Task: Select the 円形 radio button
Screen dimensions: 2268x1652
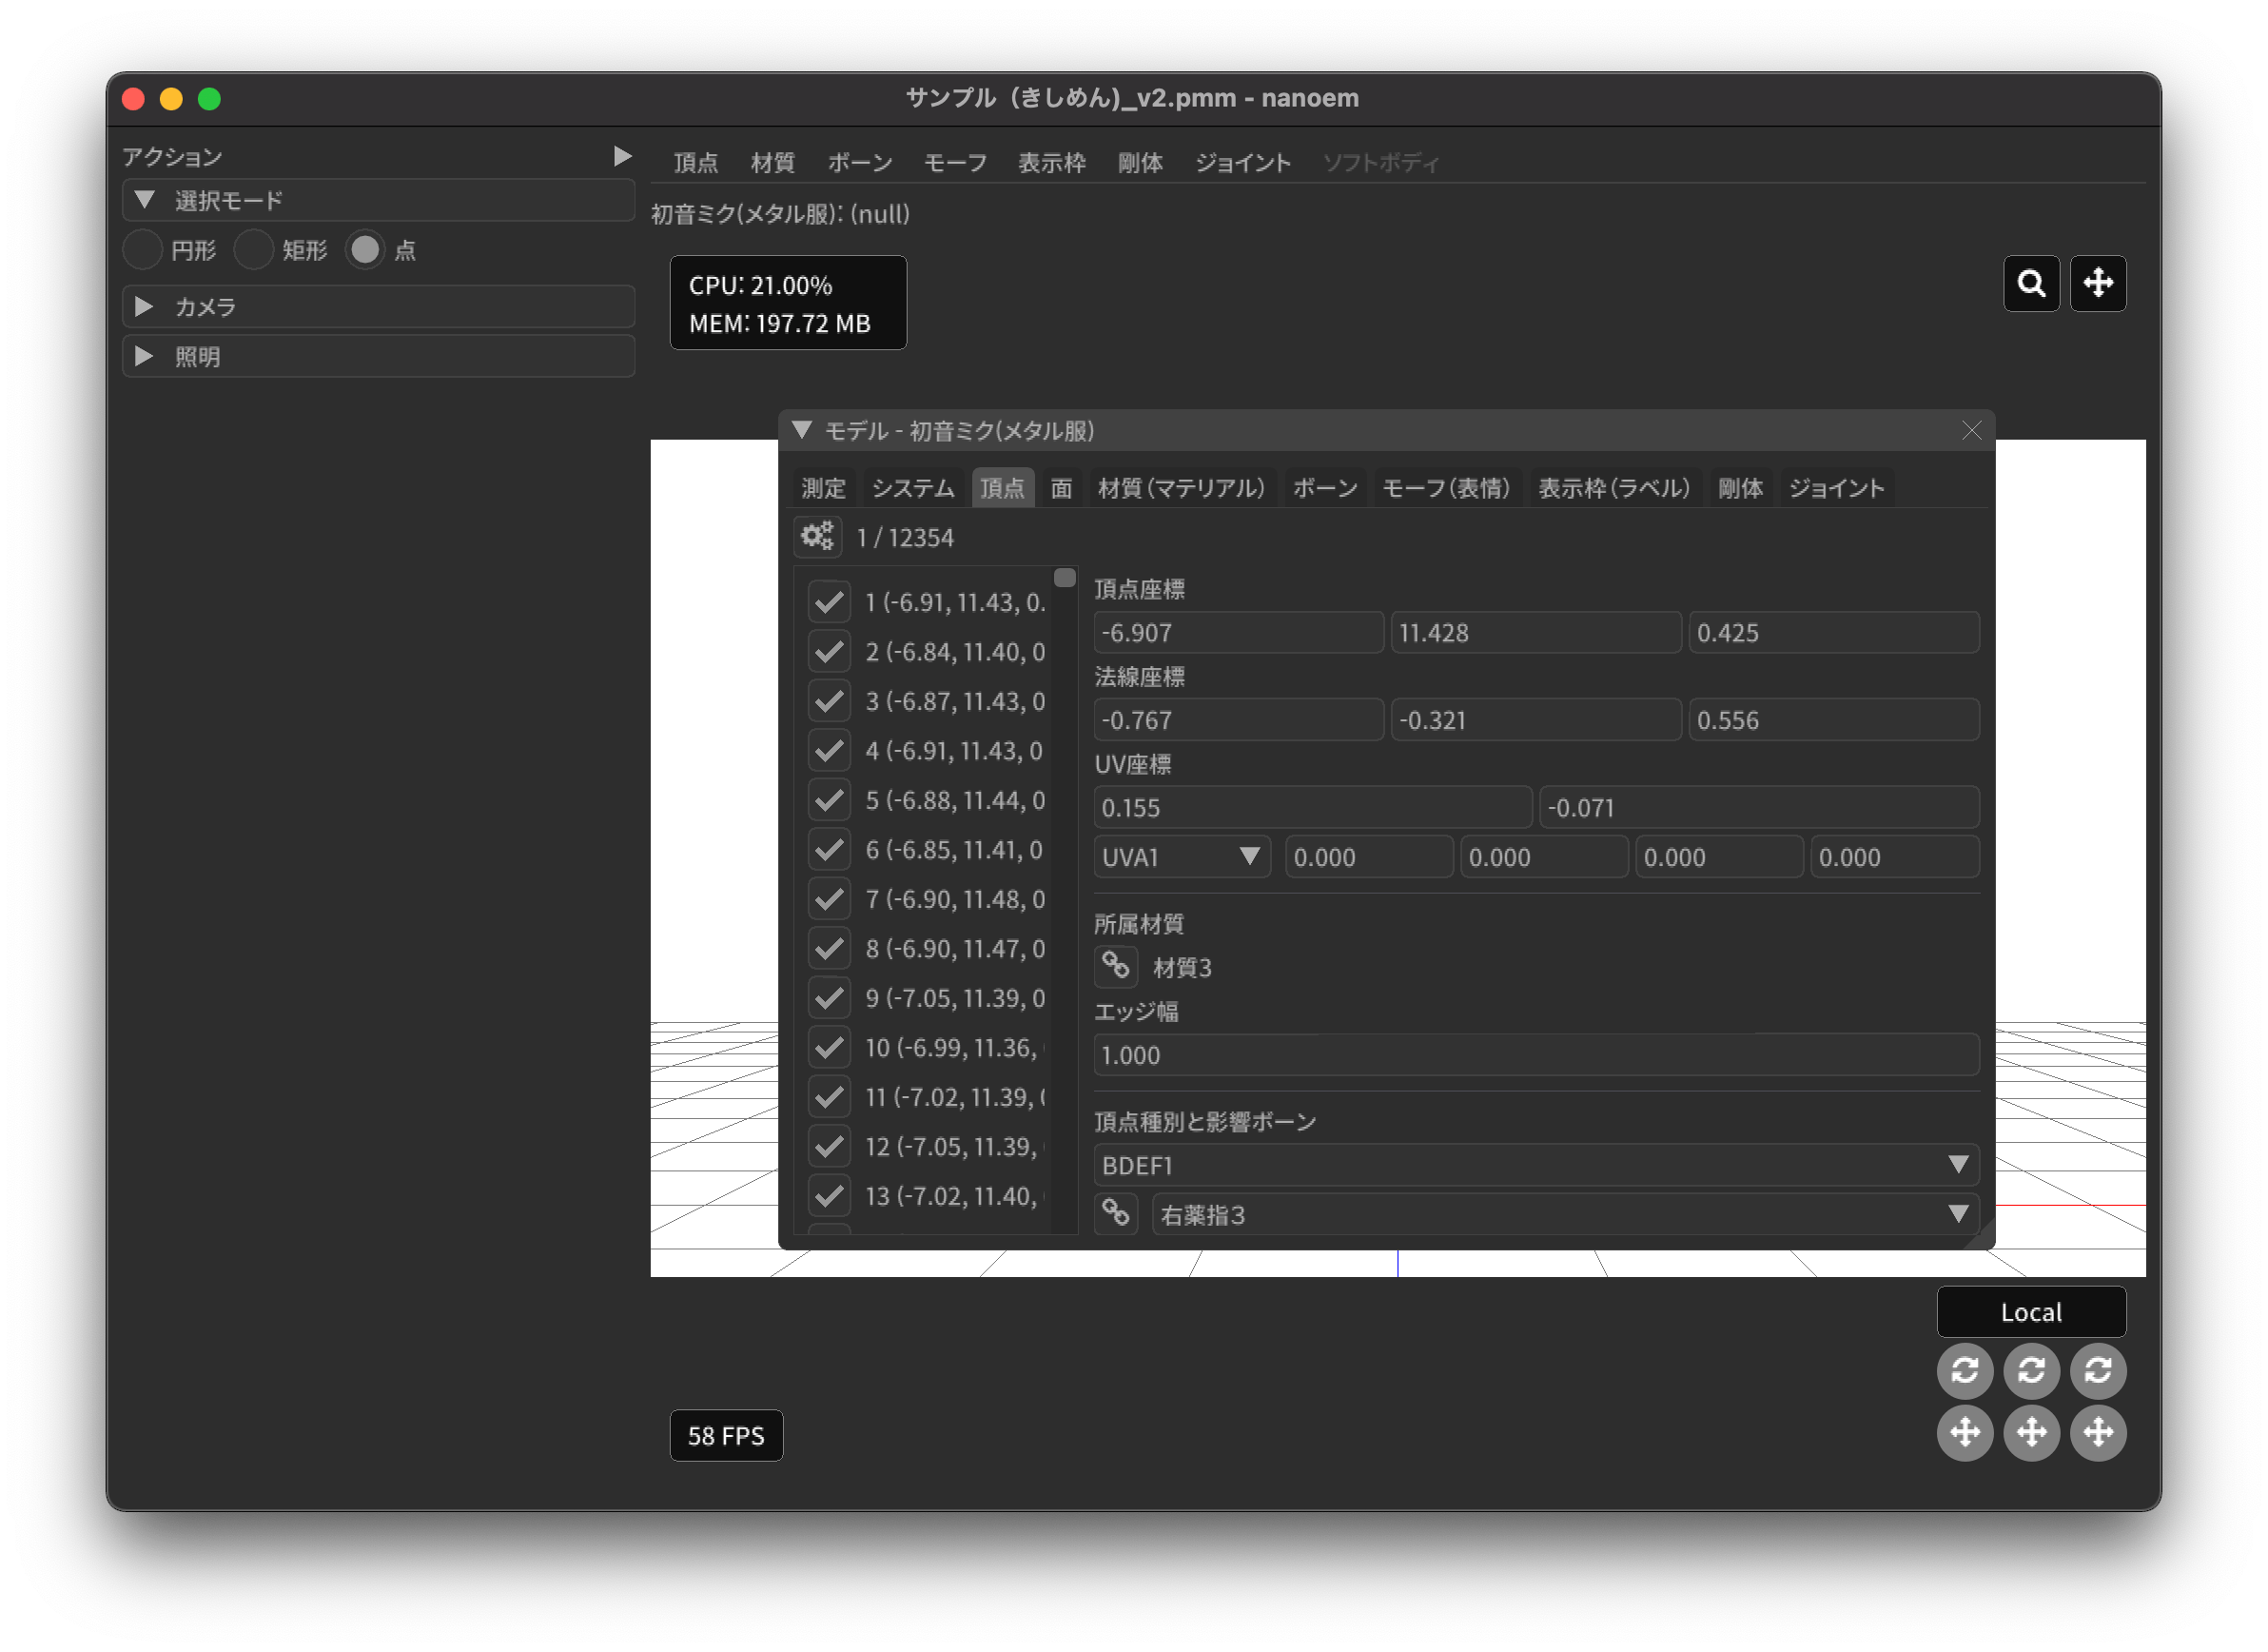Action: 143,250
